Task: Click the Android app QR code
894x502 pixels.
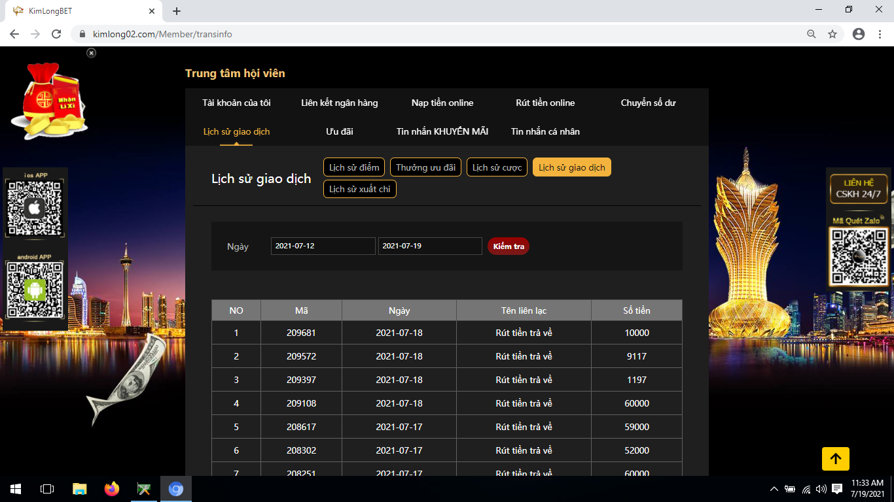Action: tap(35, 290)
